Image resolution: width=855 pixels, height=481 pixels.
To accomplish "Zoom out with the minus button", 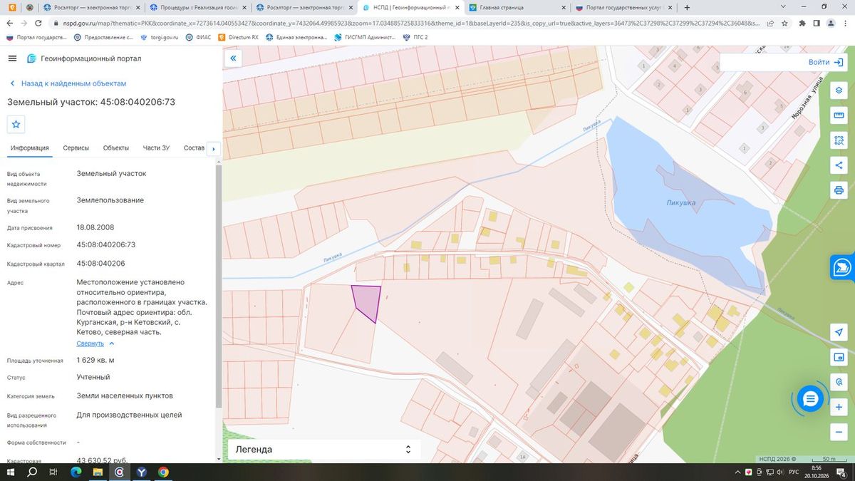I will click(x=839, y=432).
